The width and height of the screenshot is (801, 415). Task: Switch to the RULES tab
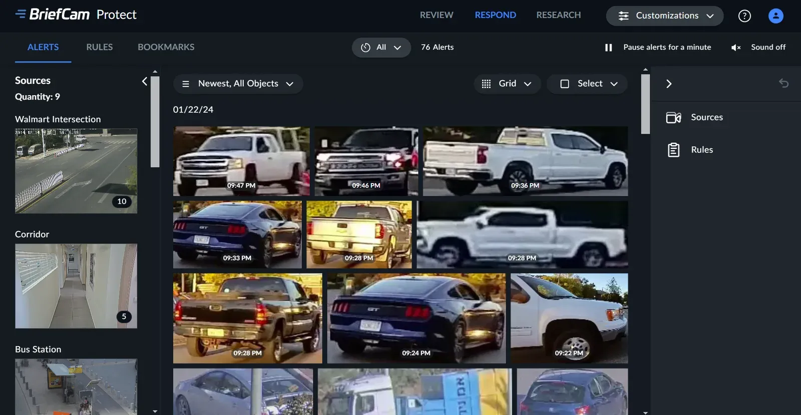99,47
